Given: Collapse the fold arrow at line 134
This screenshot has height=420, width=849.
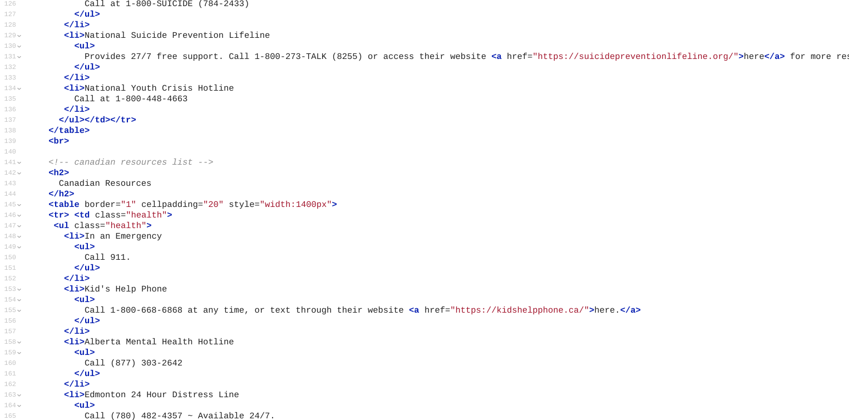Looking at the screenshot, I should pos(19,88).
